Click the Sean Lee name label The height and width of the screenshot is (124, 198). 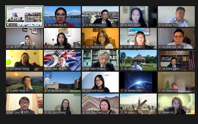173,47
